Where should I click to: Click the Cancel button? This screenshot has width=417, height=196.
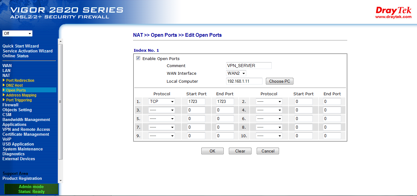(268, 151)
